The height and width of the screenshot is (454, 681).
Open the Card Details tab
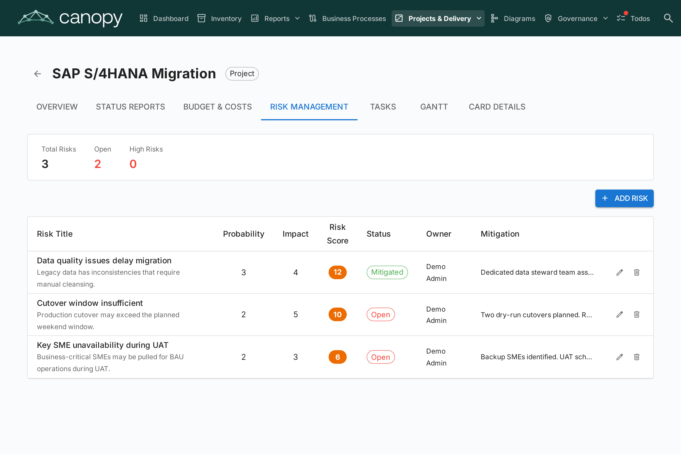[x=497, y=107]
